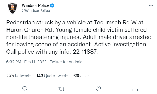Open the share tweet icon
Viewport: 157px width, 94px height.
pyautogui.click(x=135, y=89)
